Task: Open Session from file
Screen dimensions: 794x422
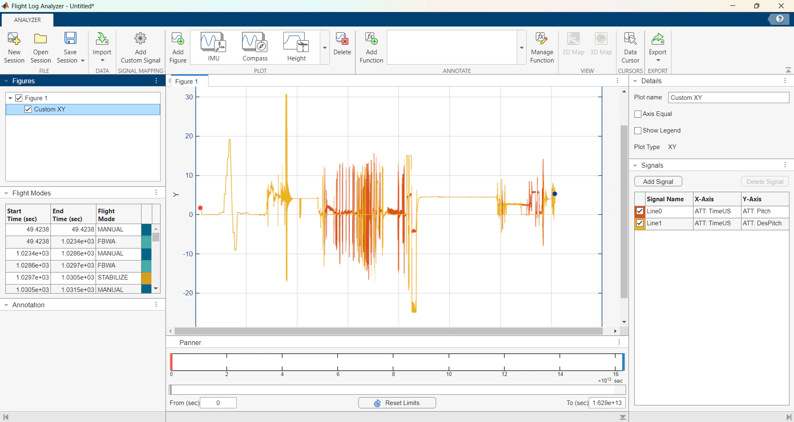Action: click(41, 47)
